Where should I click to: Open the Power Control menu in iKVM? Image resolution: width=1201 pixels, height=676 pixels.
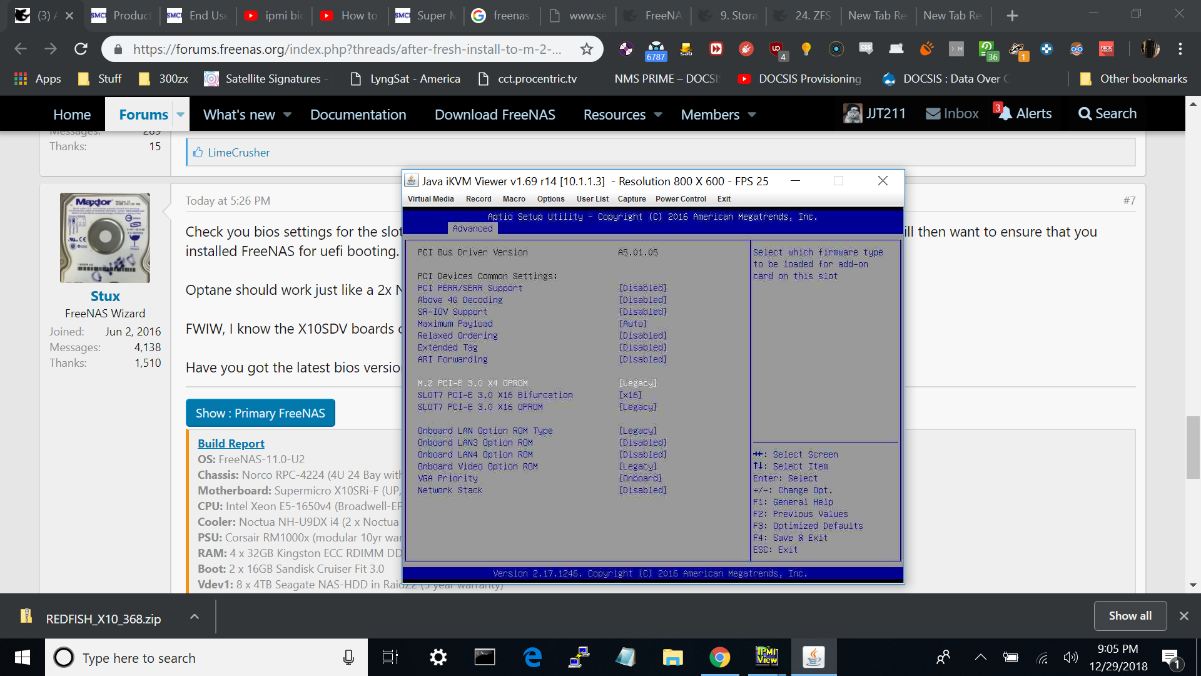[681, 199]
